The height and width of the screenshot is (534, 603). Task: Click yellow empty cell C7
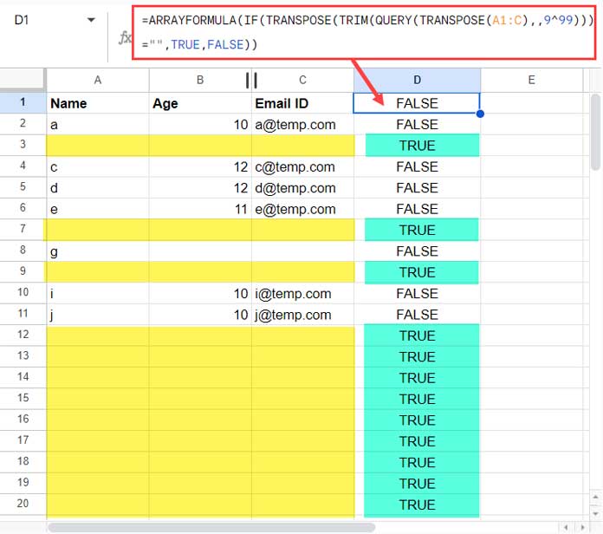tap(302, 230)
